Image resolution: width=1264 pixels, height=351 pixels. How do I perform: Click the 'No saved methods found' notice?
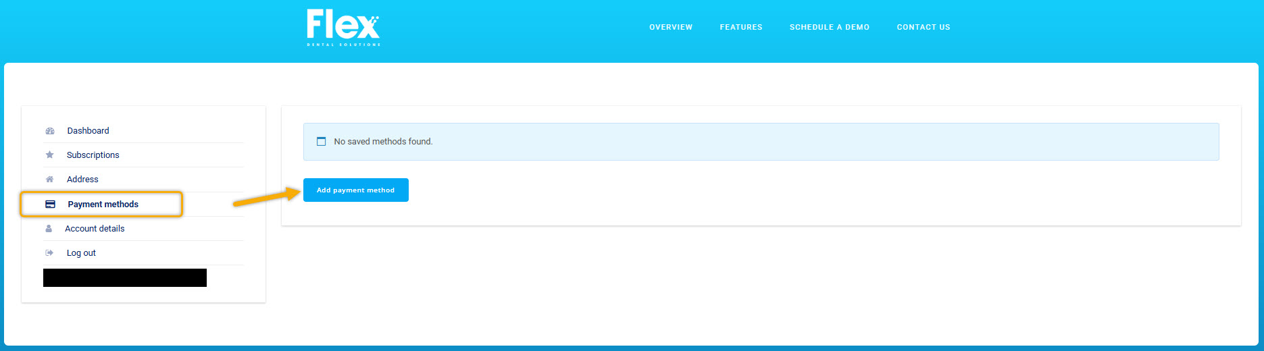(x=761, y=142)
